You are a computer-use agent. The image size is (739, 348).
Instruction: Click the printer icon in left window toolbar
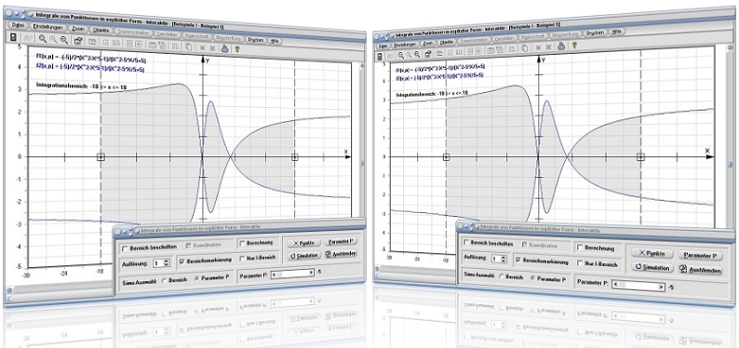tap(225, 47)
